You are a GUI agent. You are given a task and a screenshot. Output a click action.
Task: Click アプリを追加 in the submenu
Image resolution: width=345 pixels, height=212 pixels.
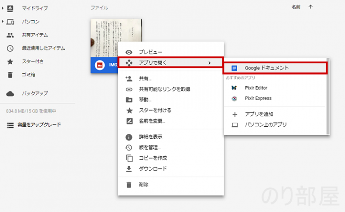tap(259, 114)
